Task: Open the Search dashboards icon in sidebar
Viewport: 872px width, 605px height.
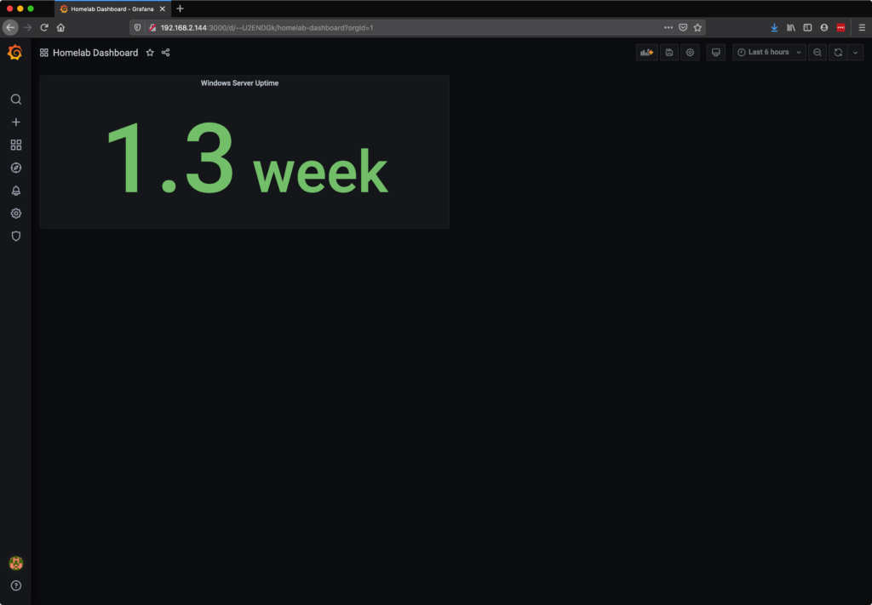Action: pos(16,100)
